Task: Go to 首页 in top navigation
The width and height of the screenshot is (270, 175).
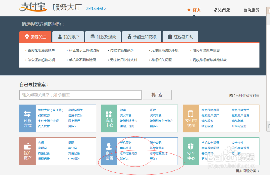Action: [x=197, y=10]
